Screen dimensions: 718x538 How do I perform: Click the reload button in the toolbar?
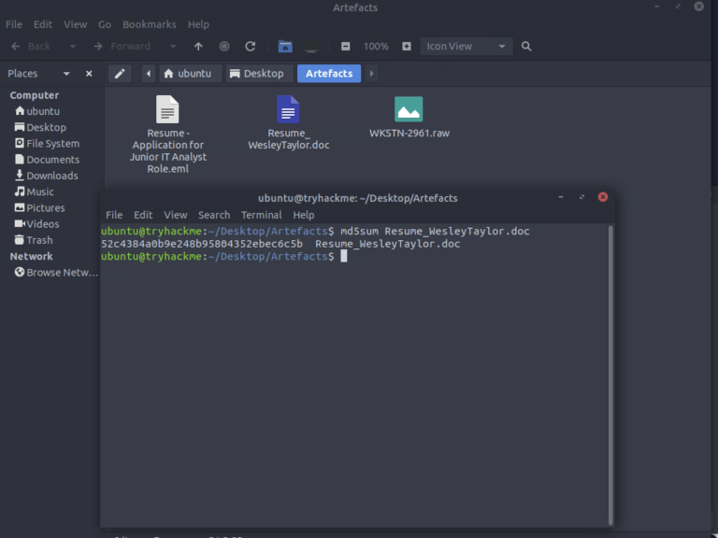pos(250,46)
